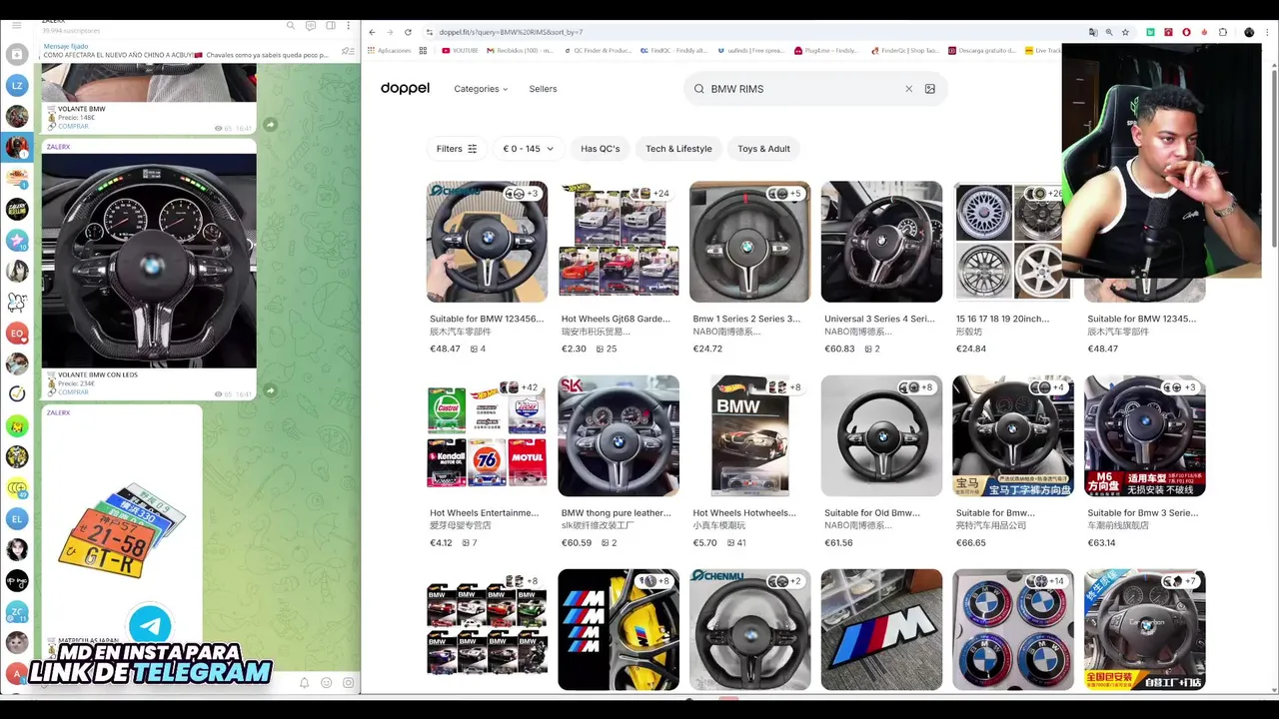The width and height of the screenshot is (1279, 719).
Task: Click €48.47 price of first listing
Action: (x=445, y=349)
